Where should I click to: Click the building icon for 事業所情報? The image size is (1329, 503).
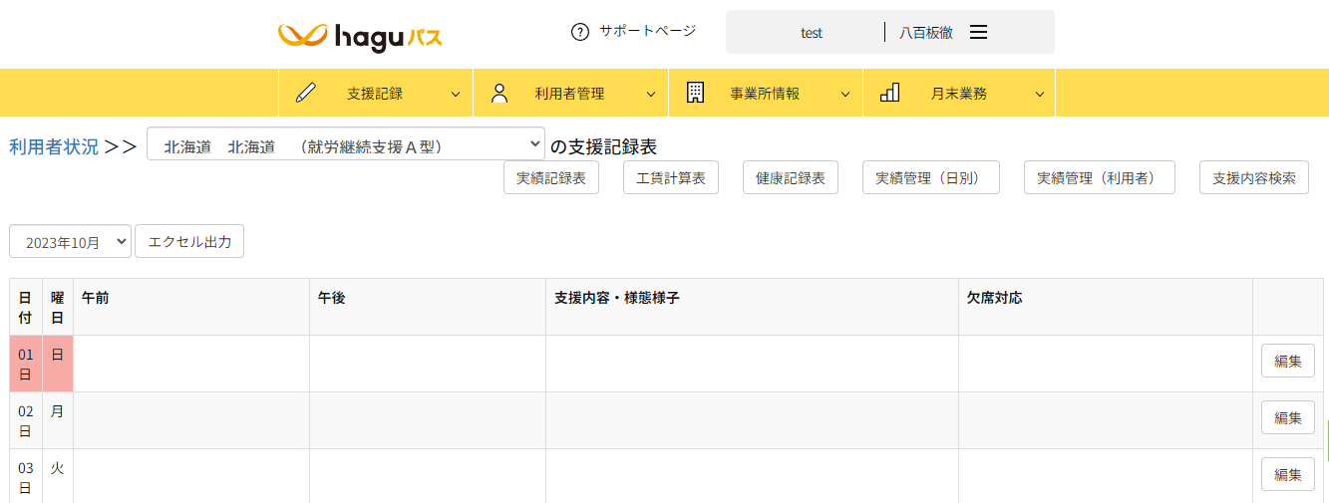coord(695,93)
